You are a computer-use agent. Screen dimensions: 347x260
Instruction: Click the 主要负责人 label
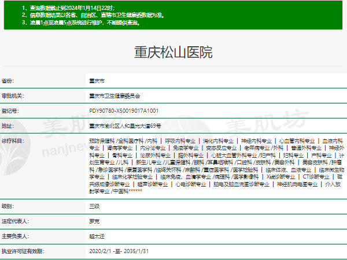pos(15,236)
